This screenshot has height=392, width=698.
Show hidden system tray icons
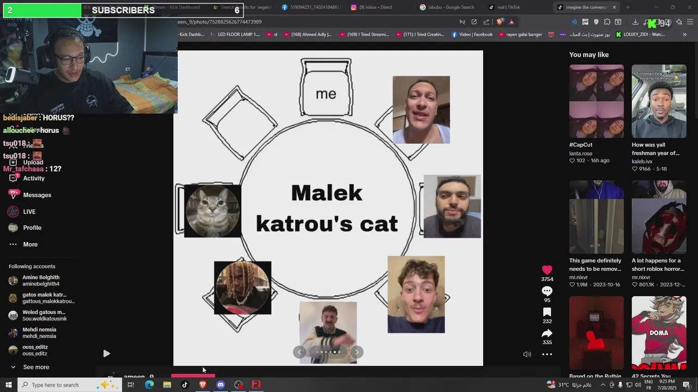[603, 385]
